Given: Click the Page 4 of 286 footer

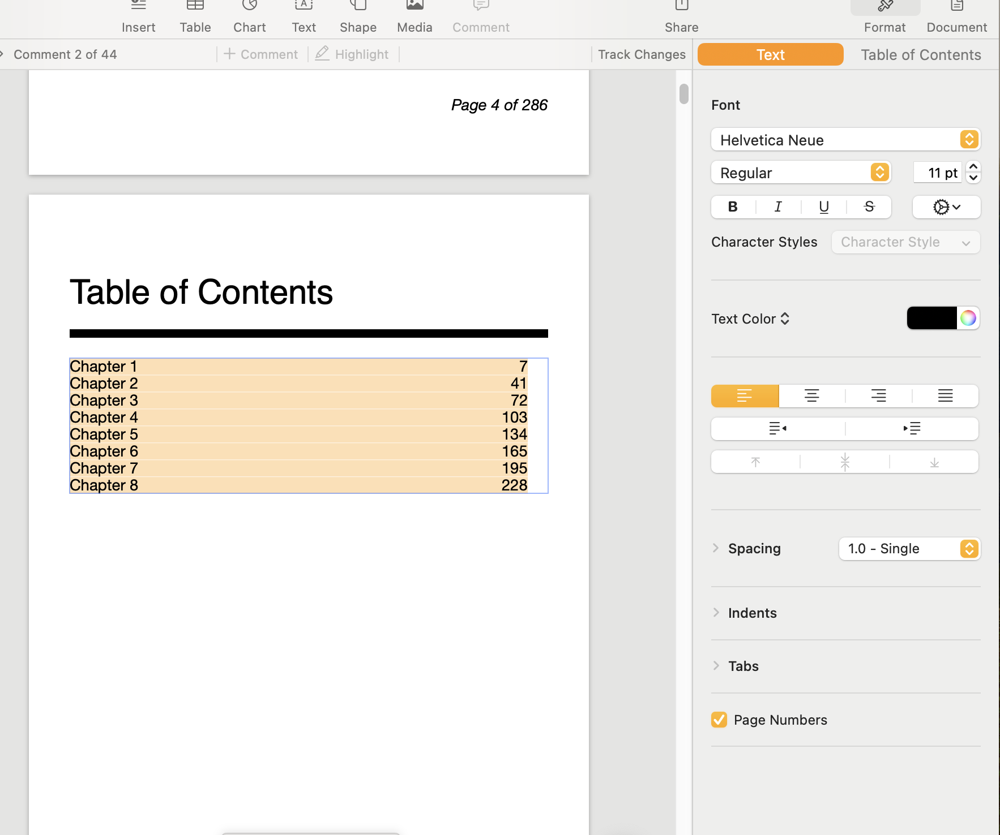Looking at the screenshot, I should pyautogui.click(x=499, y=105).
